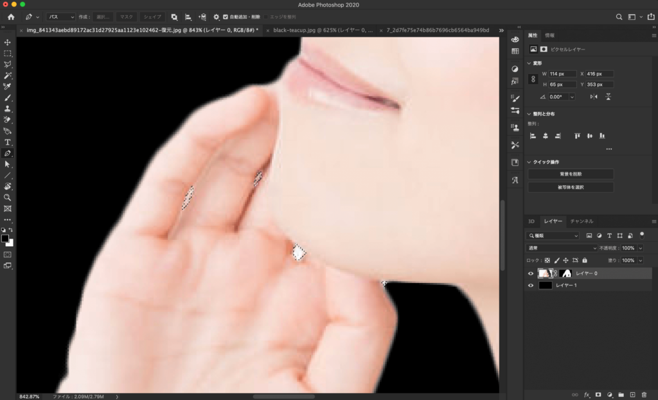658x400 pixels.
Task: Open the 通常 blend mode dropdown
Action: [x=562, y=248]
